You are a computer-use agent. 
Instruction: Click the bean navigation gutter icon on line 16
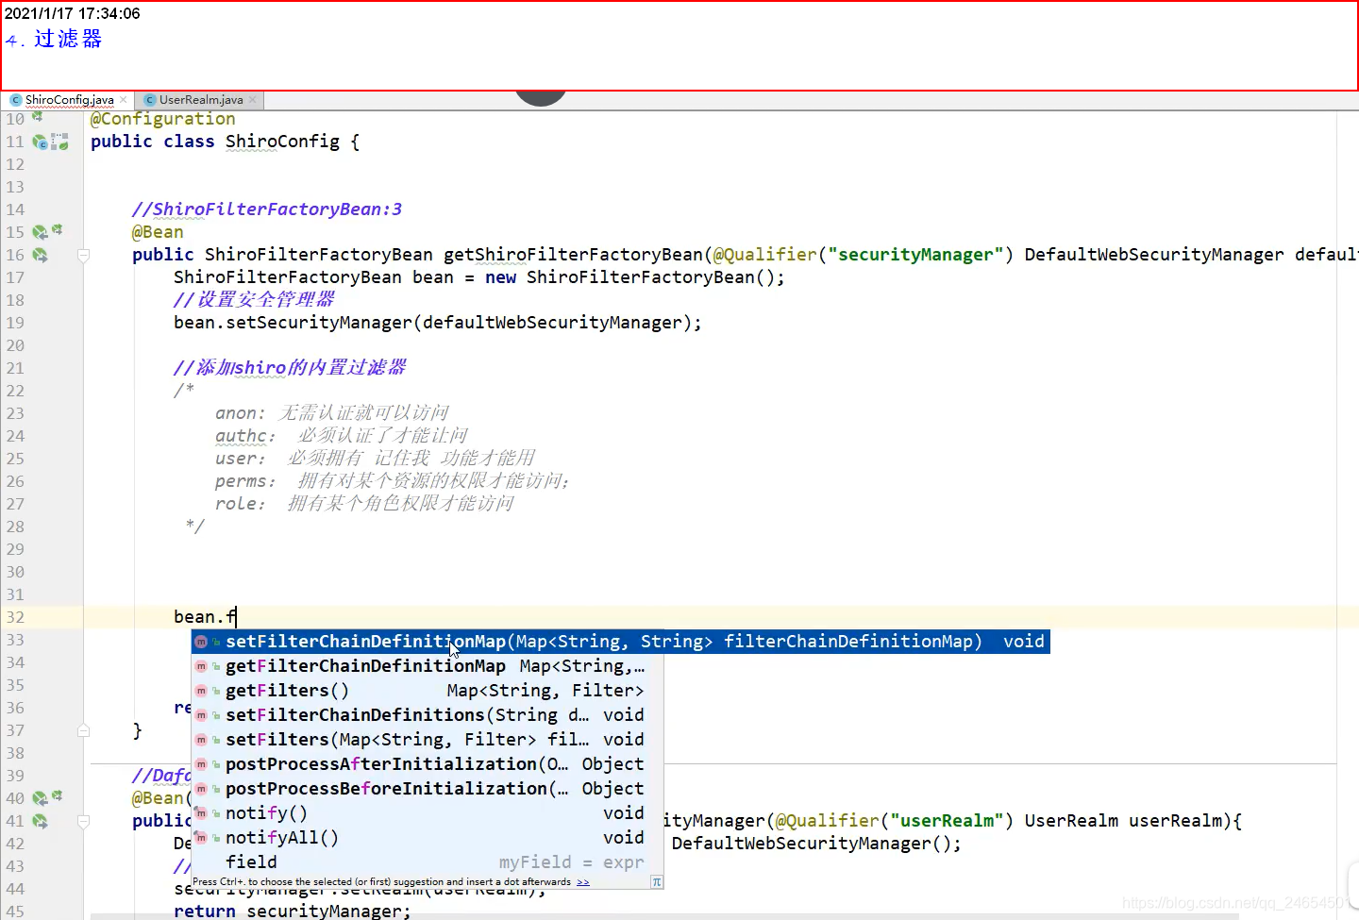(x=40, y=255)
